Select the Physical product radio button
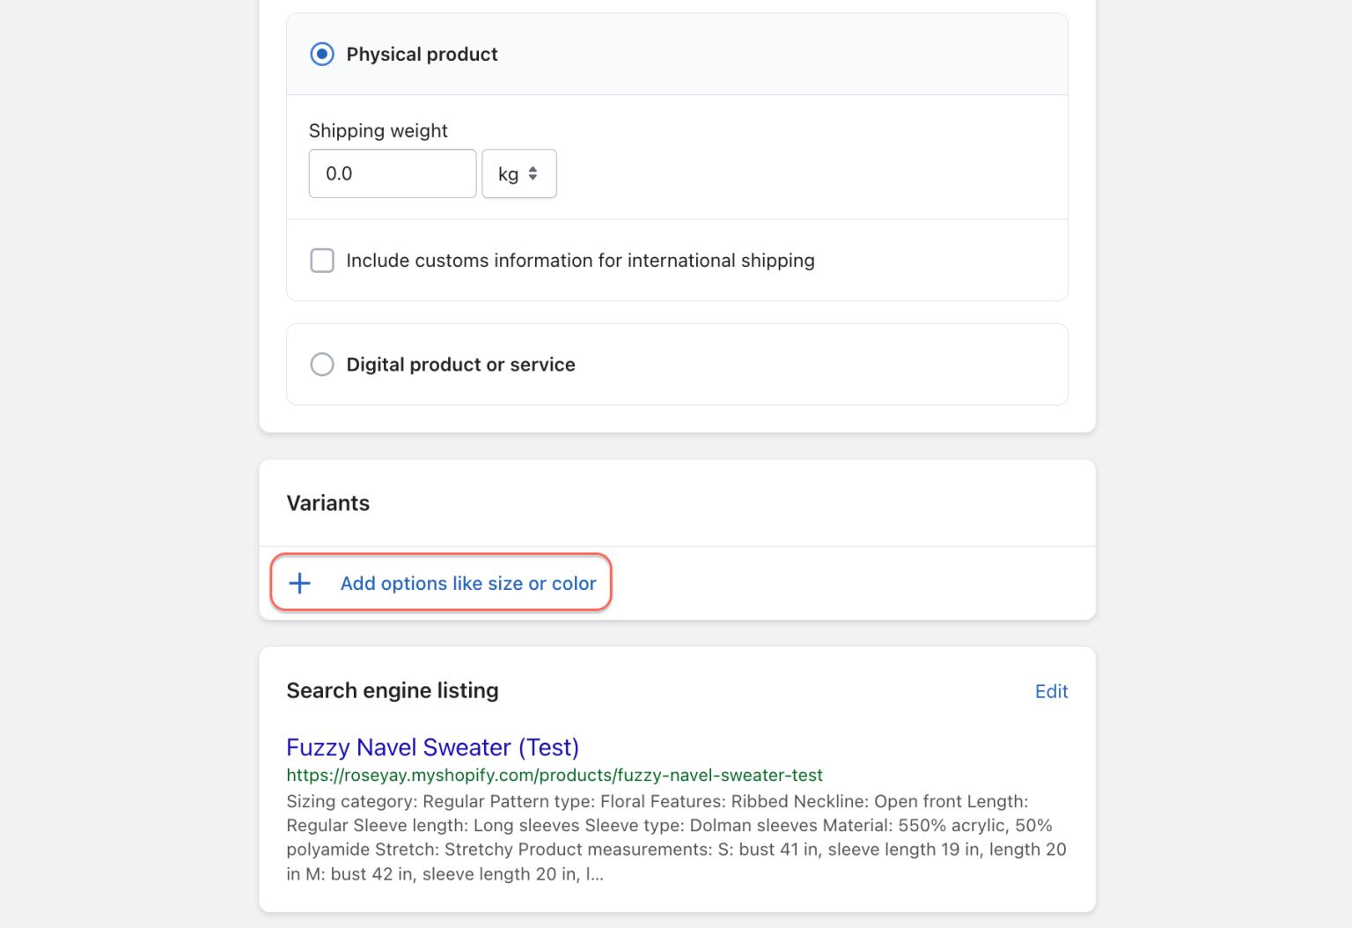The width and height of the screenshot is (1352, 928). click(322, 55)
